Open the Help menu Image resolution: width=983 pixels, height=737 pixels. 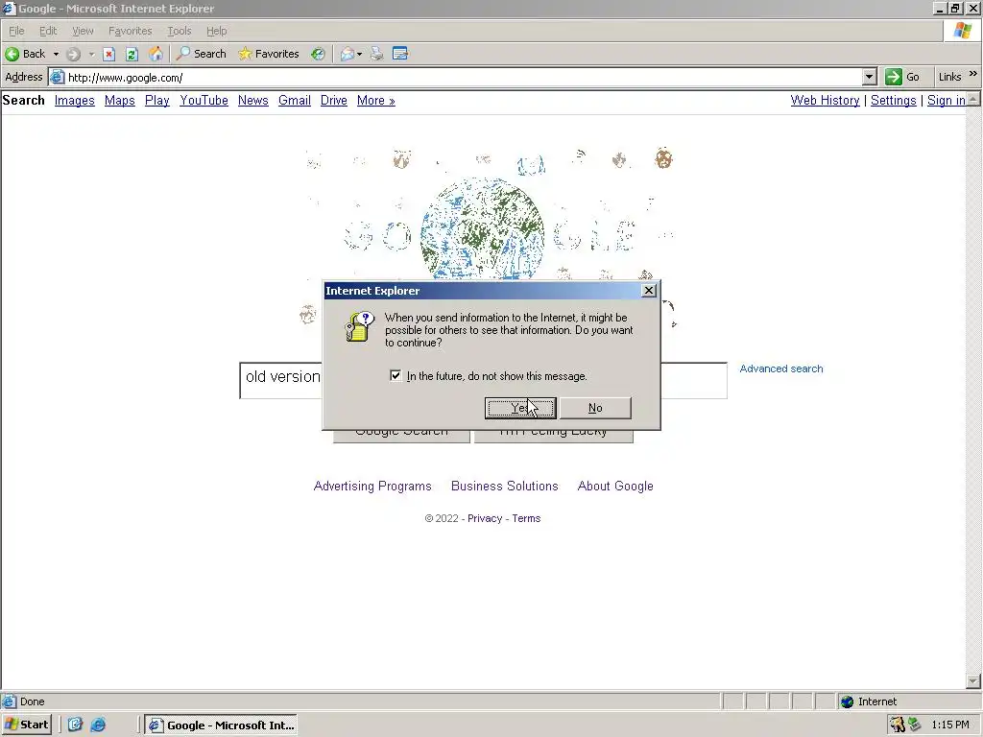point(216,31)
